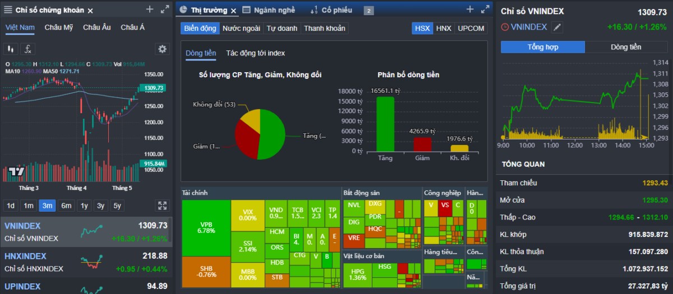Image resolution: width=673 pixels, height=294 pixels.
Task: Select the 5y chart range
Action: click(117, 206)
